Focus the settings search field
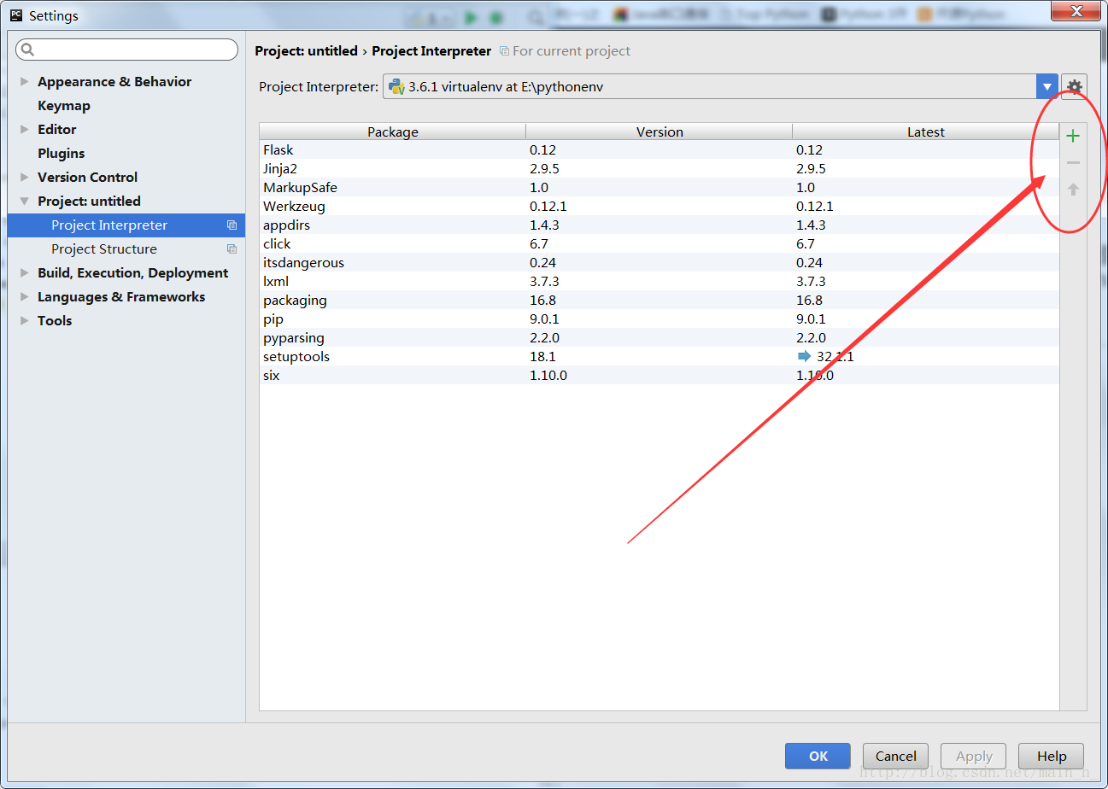Viewport: 1108px width, 789px height. pyautogui.click(x=126, y=50)
